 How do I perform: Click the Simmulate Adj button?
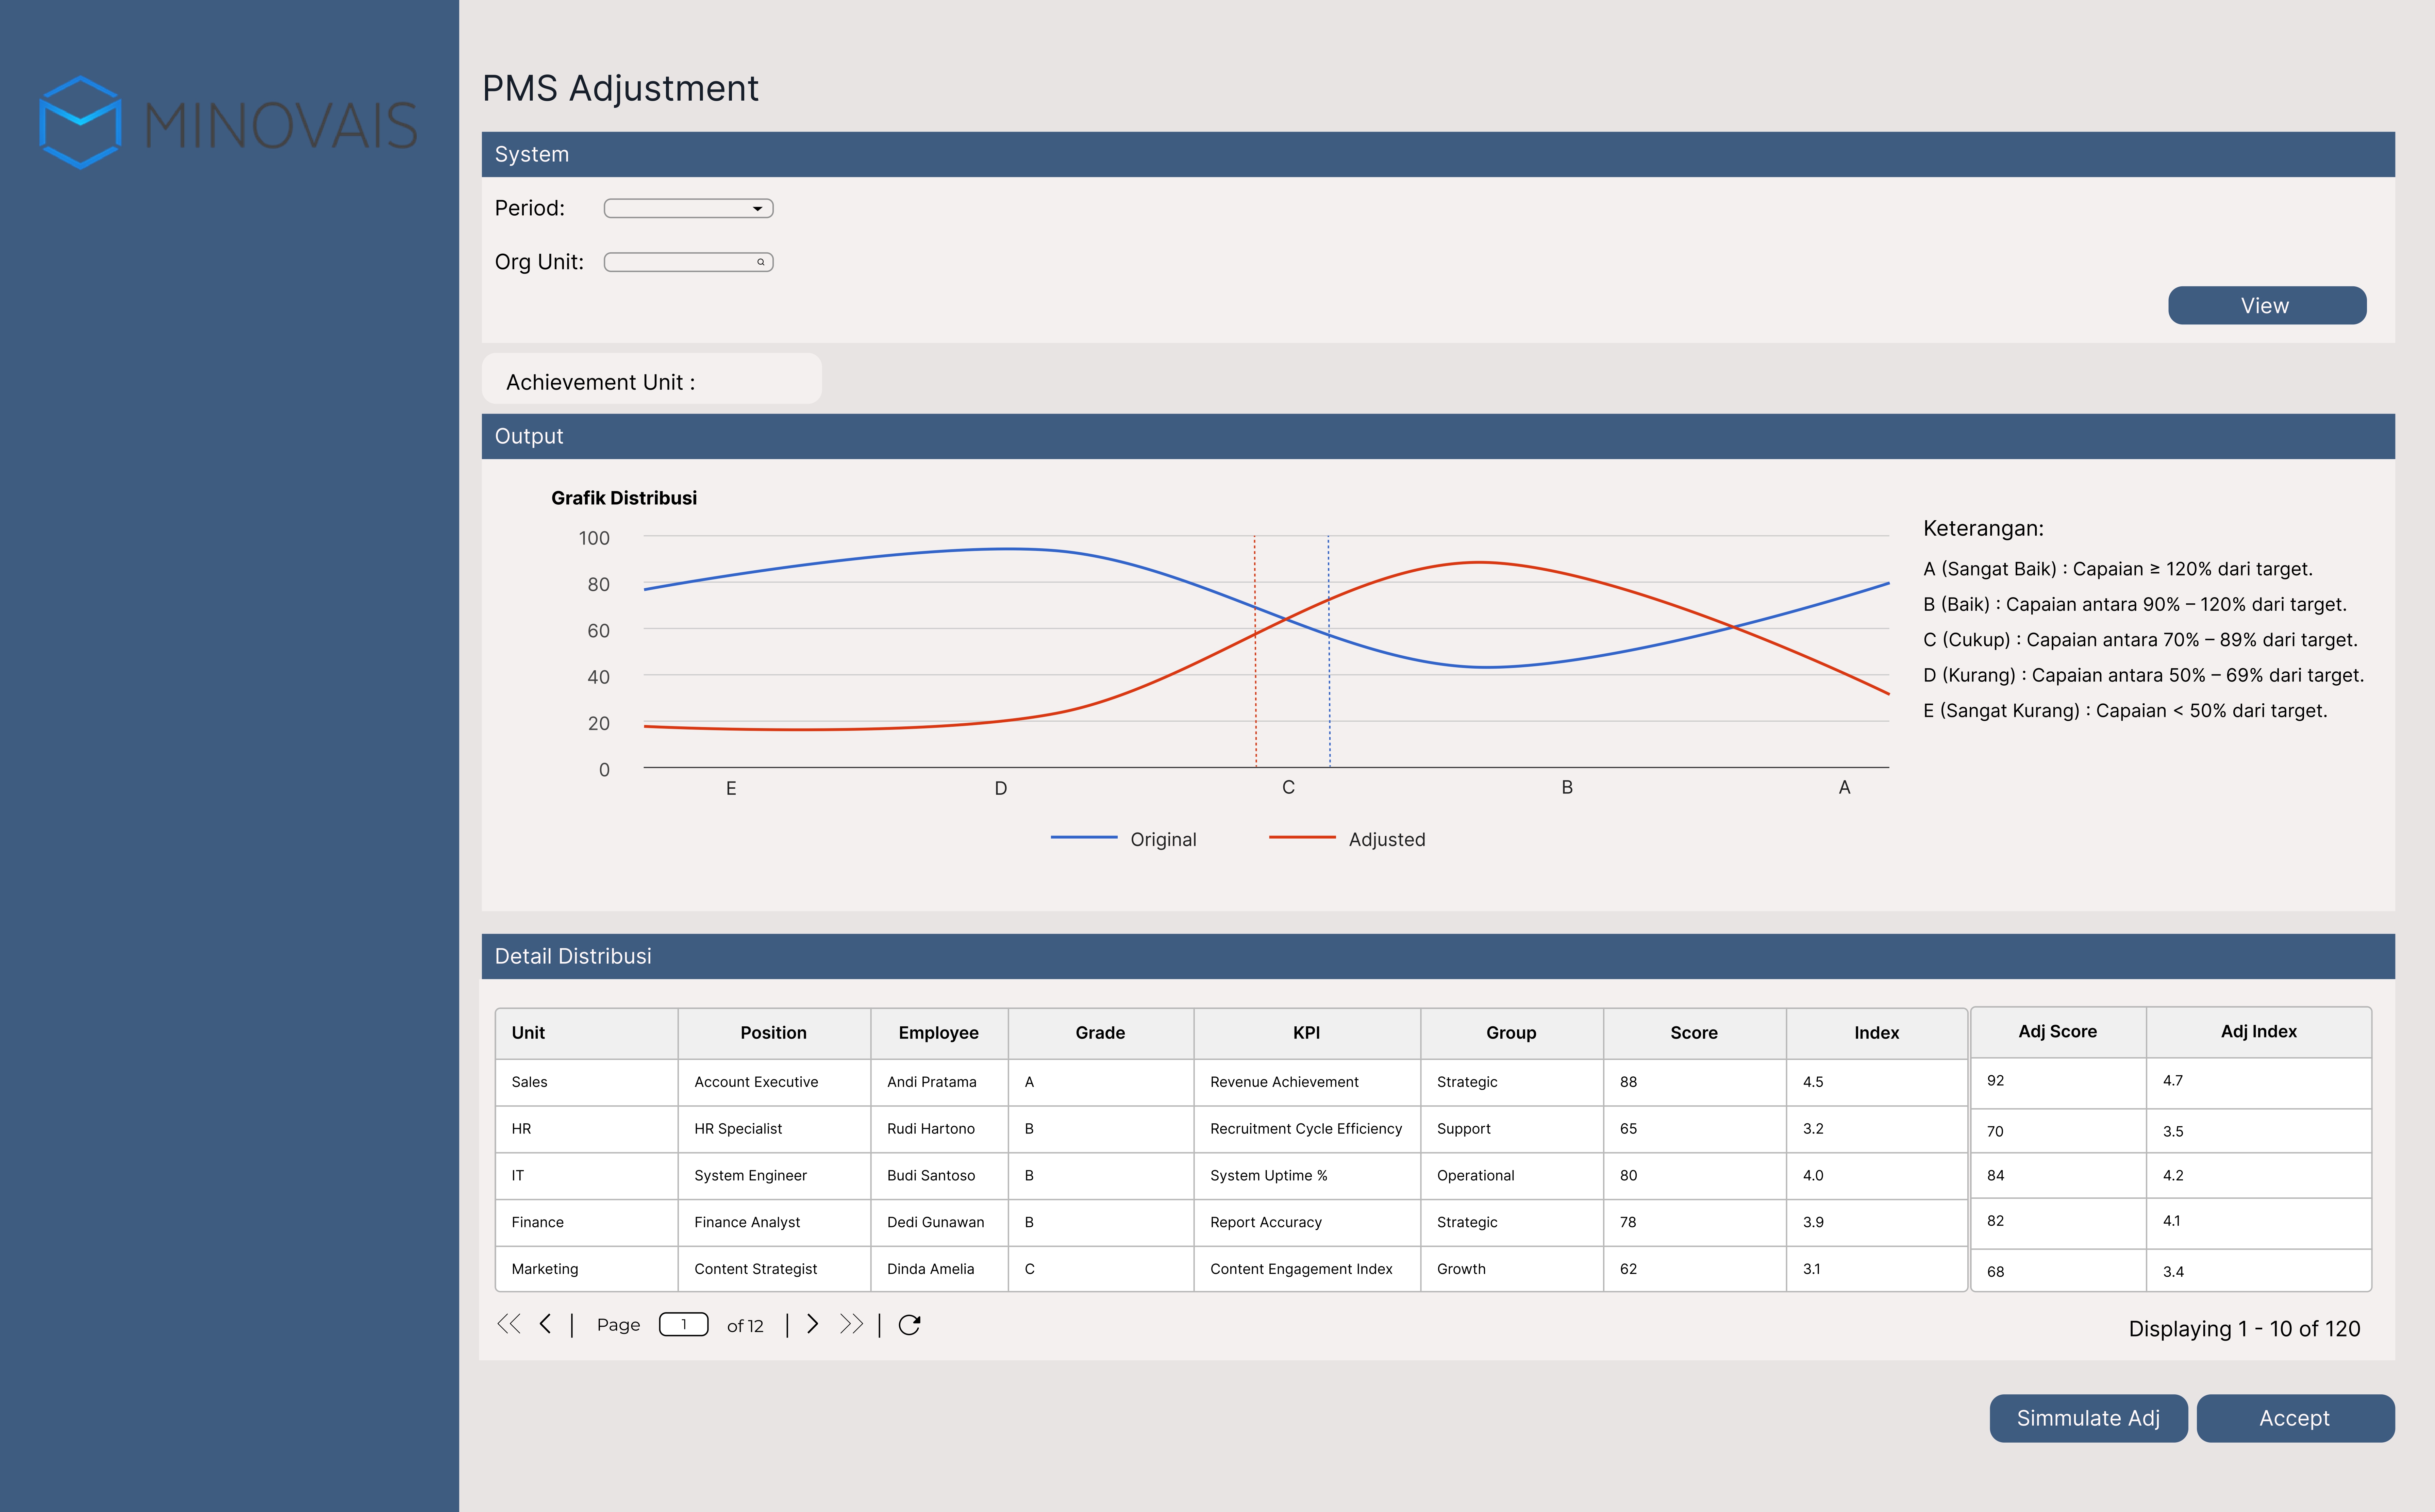[2088, 1418]
